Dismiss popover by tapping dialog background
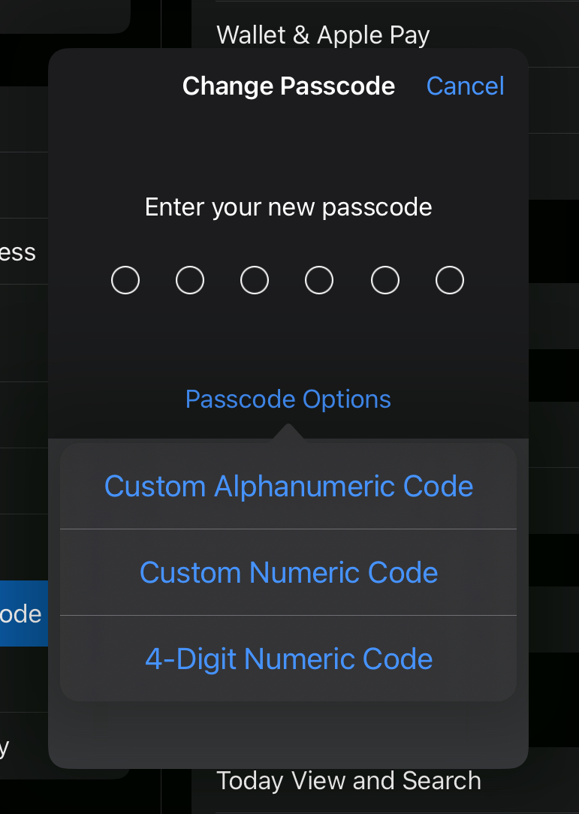Screen dimensions: 579x814 (x=288, y=150)
